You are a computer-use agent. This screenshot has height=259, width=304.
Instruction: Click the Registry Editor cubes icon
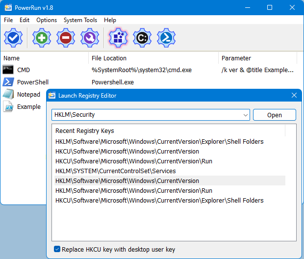pos(118,37)
